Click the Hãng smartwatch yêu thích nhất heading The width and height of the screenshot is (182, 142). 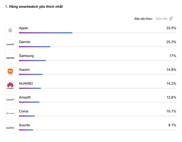click(x=36, y=6)
